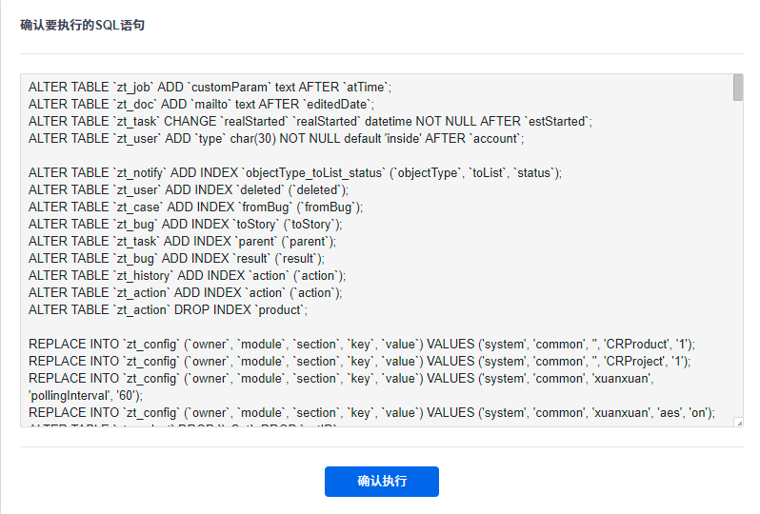The image size is (760, 514).
Task: Click the zt_notify ADD INDEX line
Action: click(x=295, y=172)
